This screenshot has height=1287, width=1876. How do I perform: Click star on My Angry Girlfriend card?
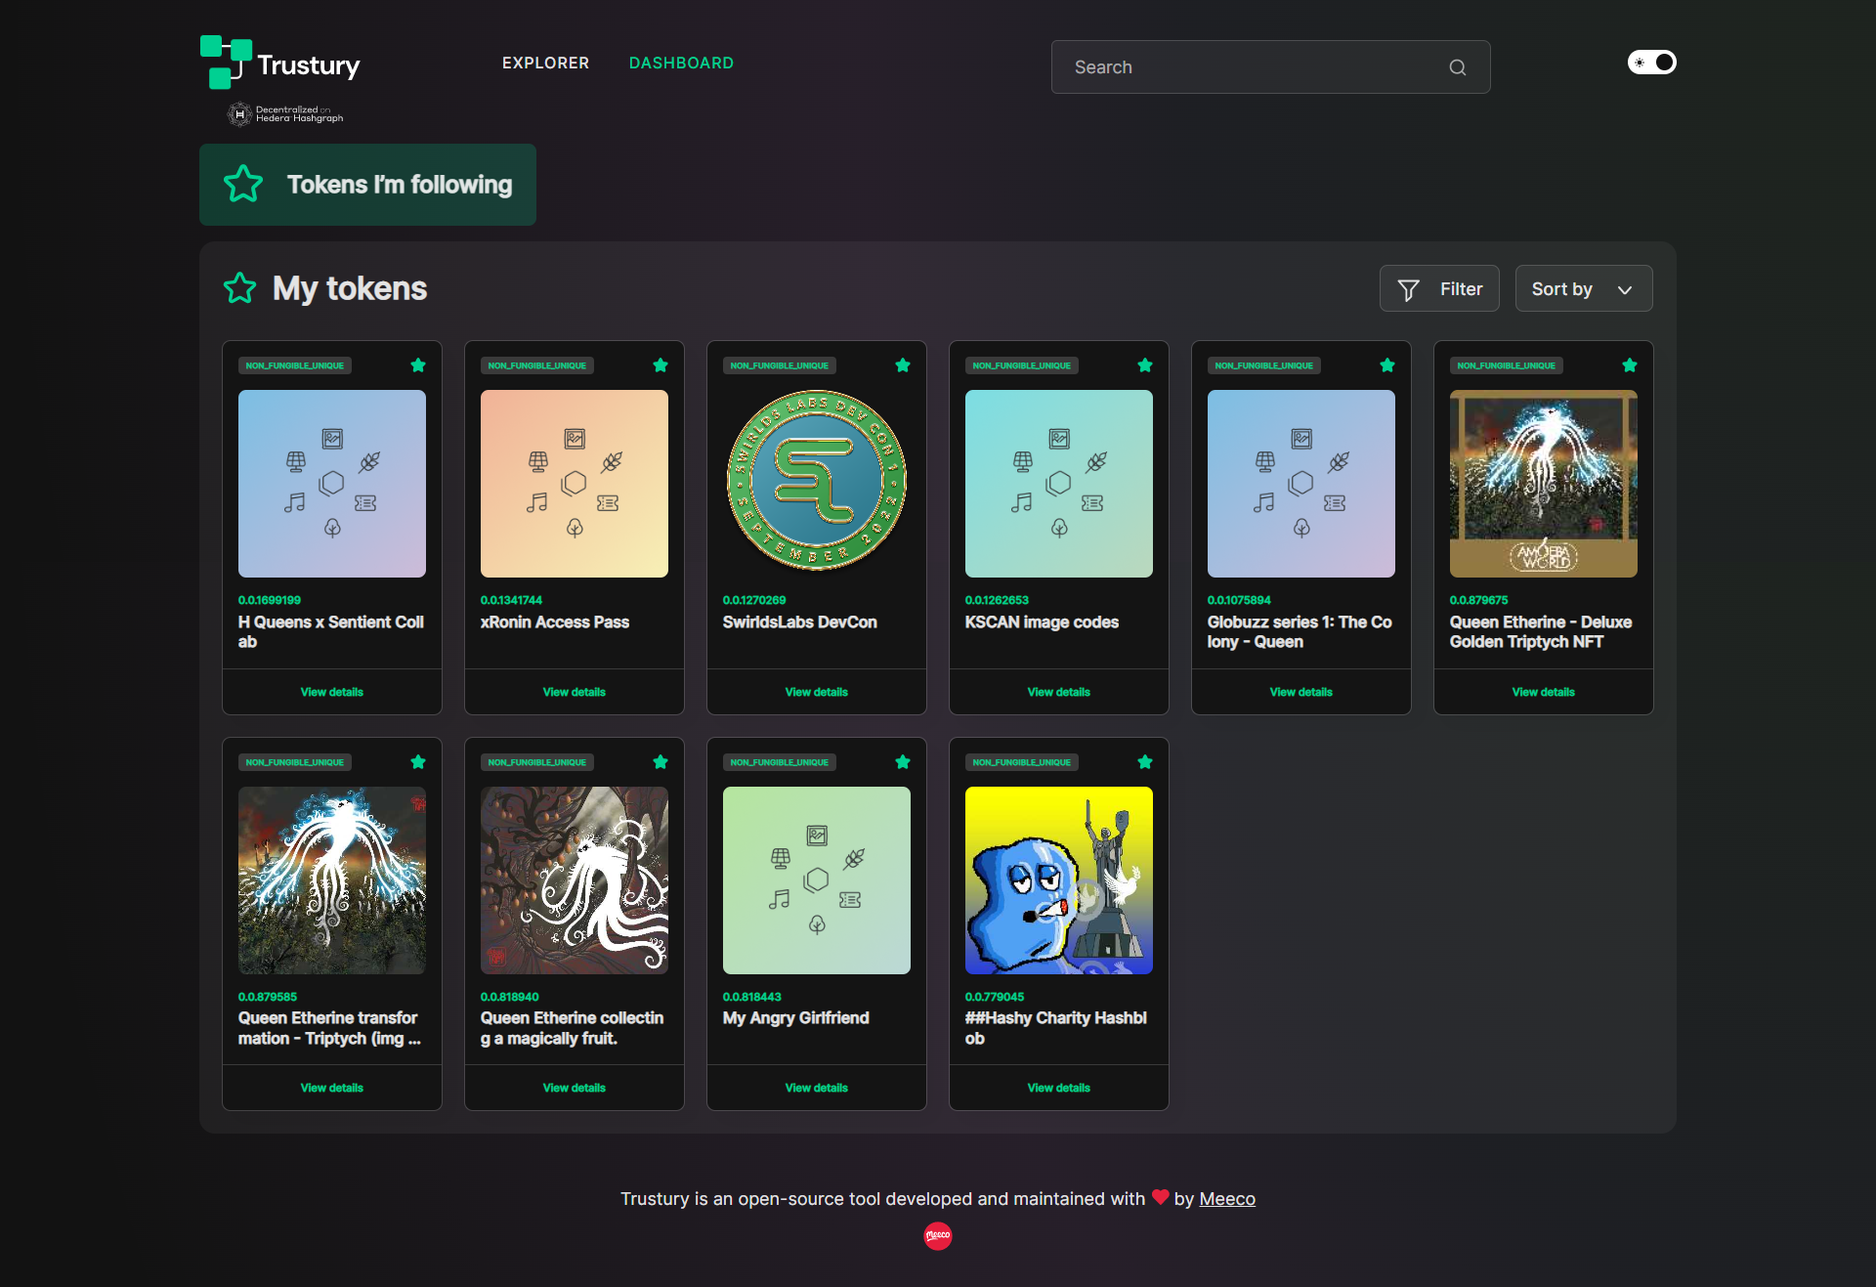point(903,762)
